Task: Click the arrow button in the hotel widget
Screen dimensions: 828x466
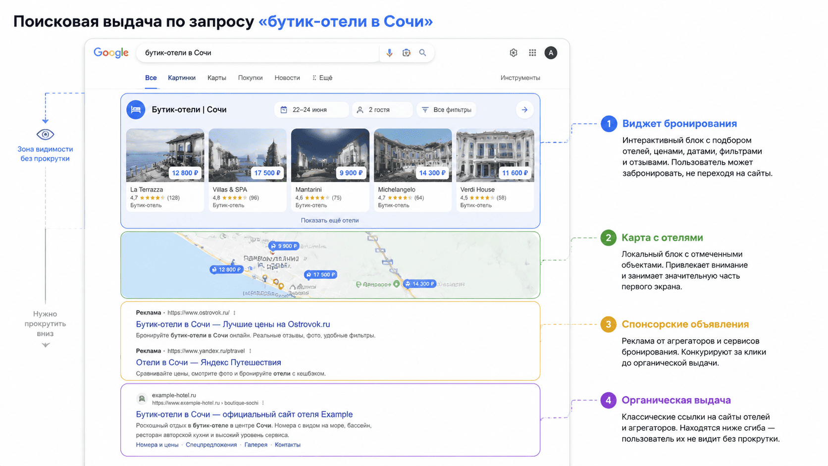Action: (524, 110)
